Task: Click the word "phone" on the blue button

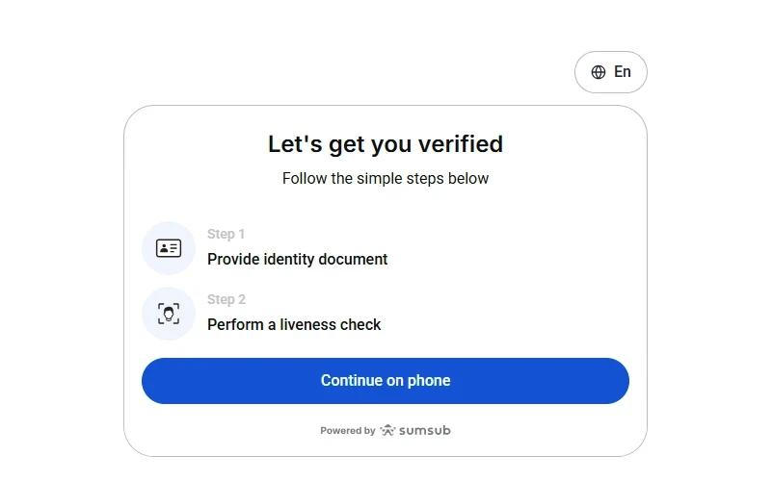Action: (429, 380)
